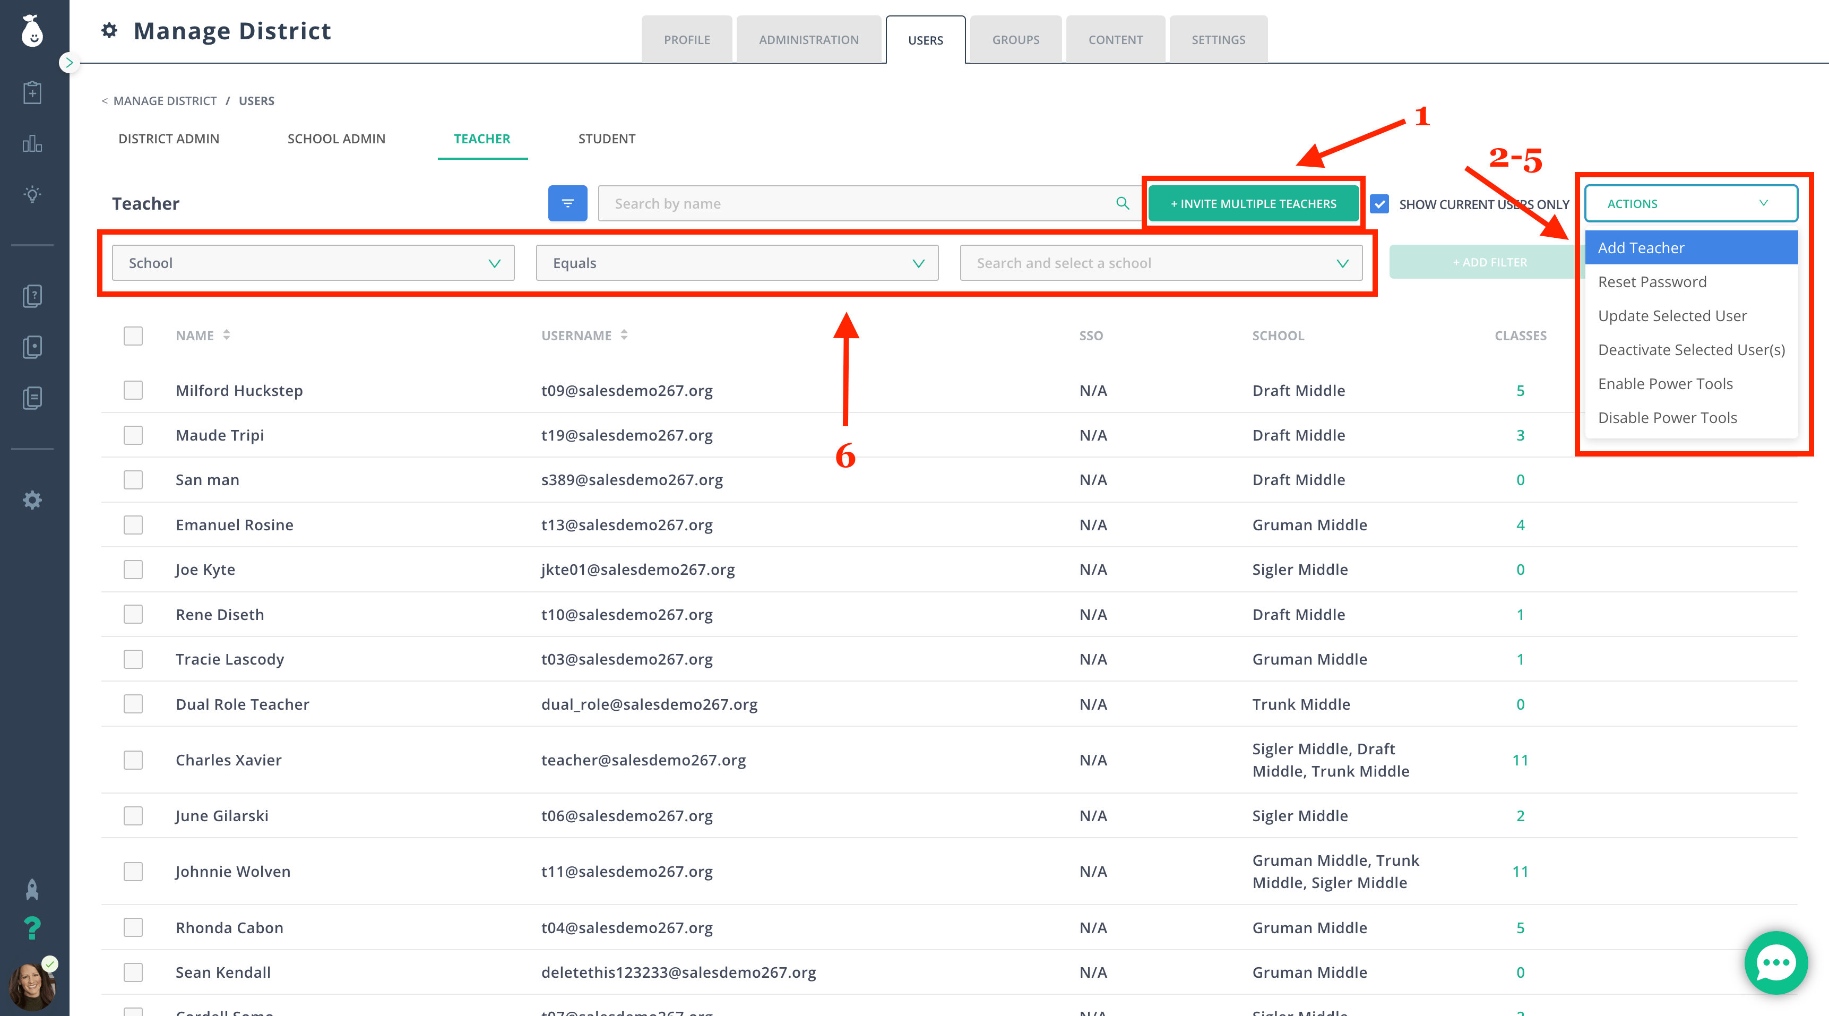
Task: Click the search magnifier icon
Action: point(1123,204)
